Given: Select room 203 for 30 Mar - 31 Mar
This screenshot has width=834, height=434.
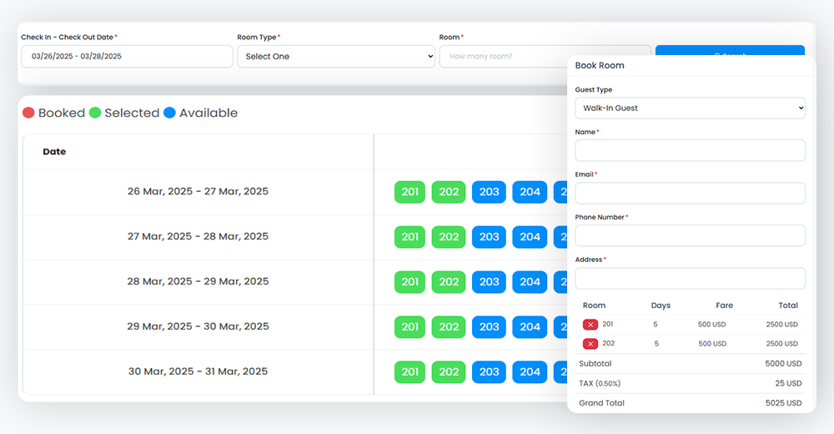Looking at the screenshot, I should [x=490, y=372].
